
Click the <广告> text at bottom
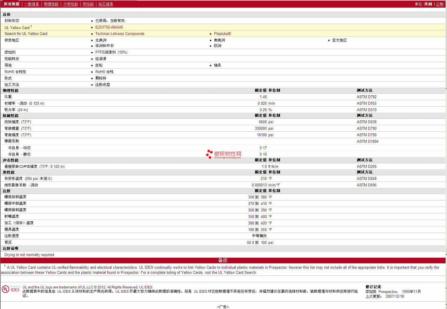pos(223,307)
